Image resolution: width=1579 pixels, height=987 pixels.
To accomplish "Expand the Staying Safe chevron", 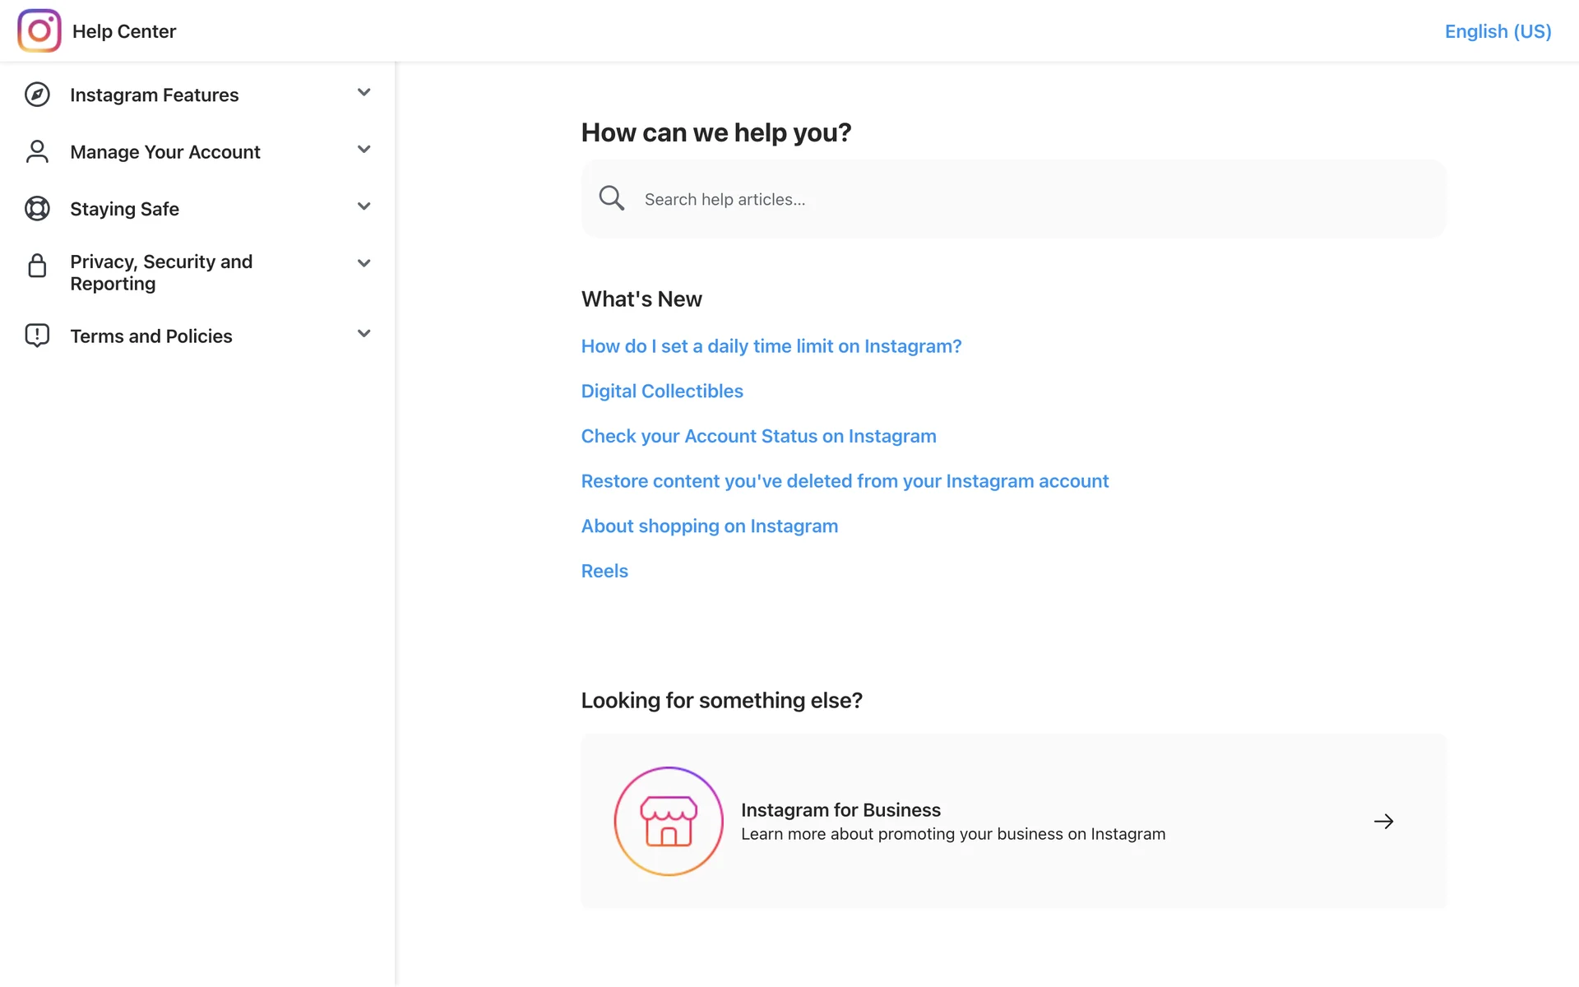I will coord(363,206).
